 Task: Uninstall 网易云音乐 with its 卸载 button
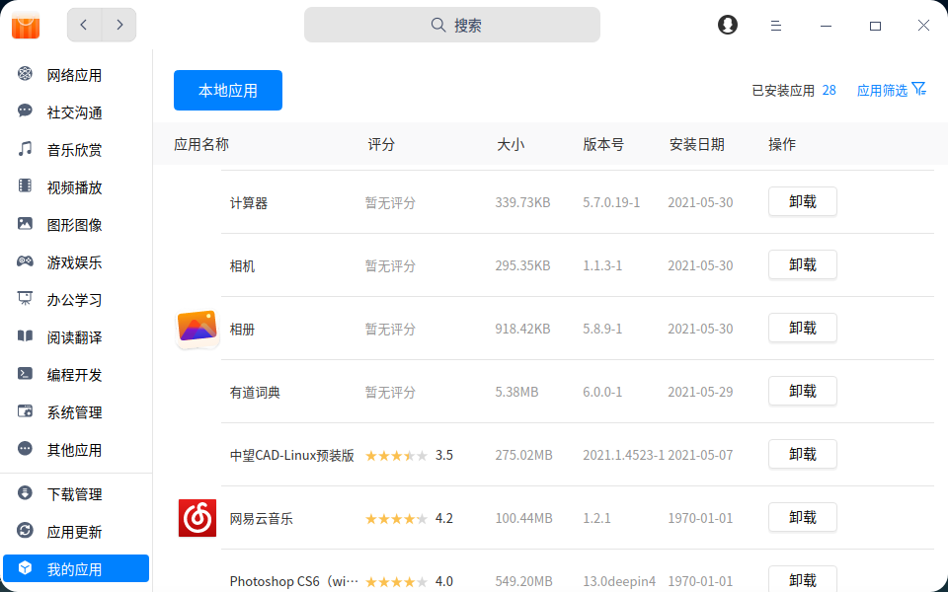pyautogui.click(x=802, y=517)
